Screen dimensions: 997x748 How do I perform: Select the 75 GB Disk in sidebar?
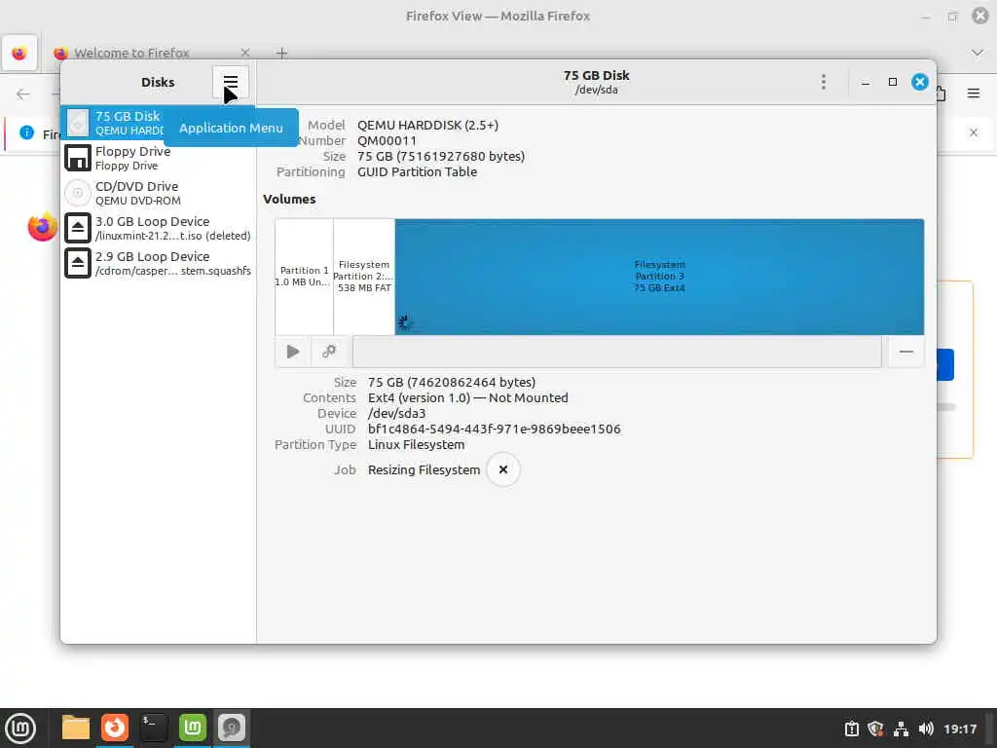tap(158, 123)
